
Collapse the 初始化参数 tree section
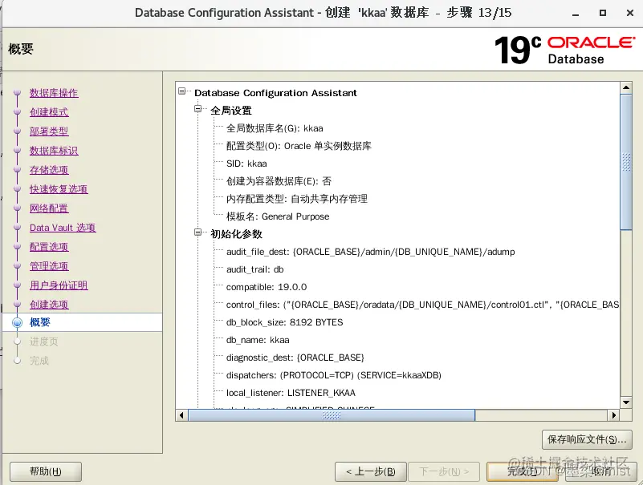[198, 232]
